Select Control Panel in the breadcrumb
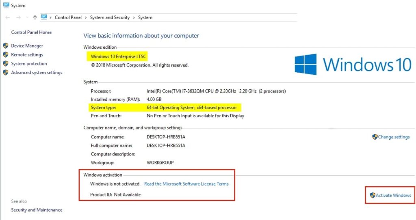This screenshot has height=220, width=416. click(68, 17)
